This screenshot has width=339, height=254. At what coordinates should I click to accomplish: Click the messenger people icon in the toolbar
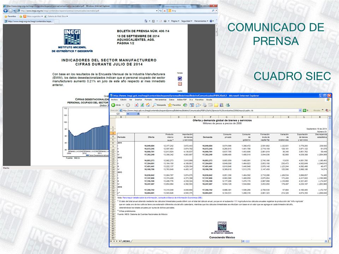pos(227,105)
